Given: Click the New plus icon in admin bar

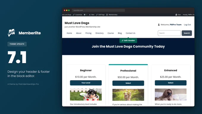Looking at the screenshot, I should point(90,15).
